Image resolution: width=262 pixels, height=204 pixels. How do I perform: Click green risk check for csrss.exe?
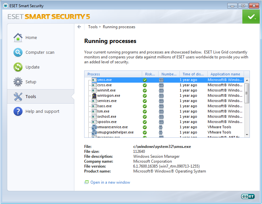point(145,85)
